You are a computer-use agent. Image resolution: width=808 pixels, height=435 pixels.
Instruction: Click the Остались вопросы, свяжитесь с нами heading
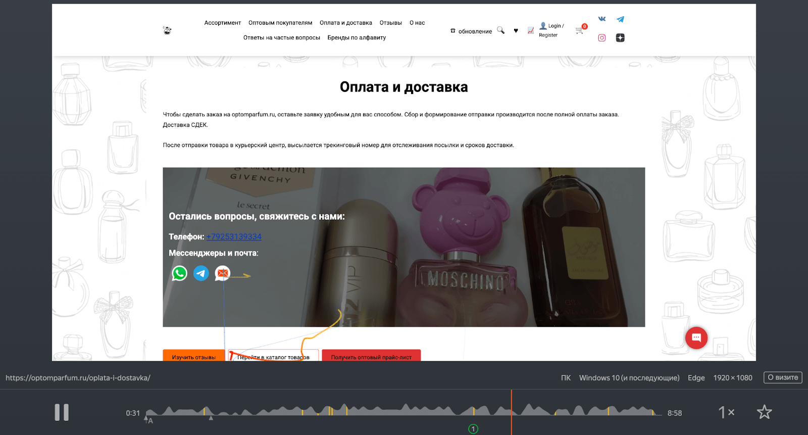[257, 216]
